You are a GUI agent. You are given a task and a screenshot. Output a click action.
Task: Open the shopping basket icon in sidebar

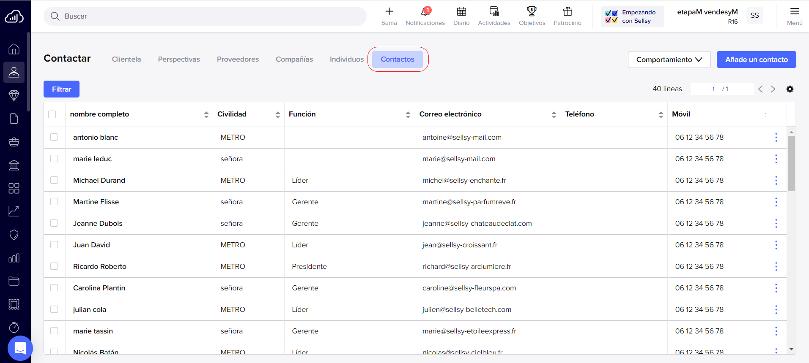click(14, 142)
